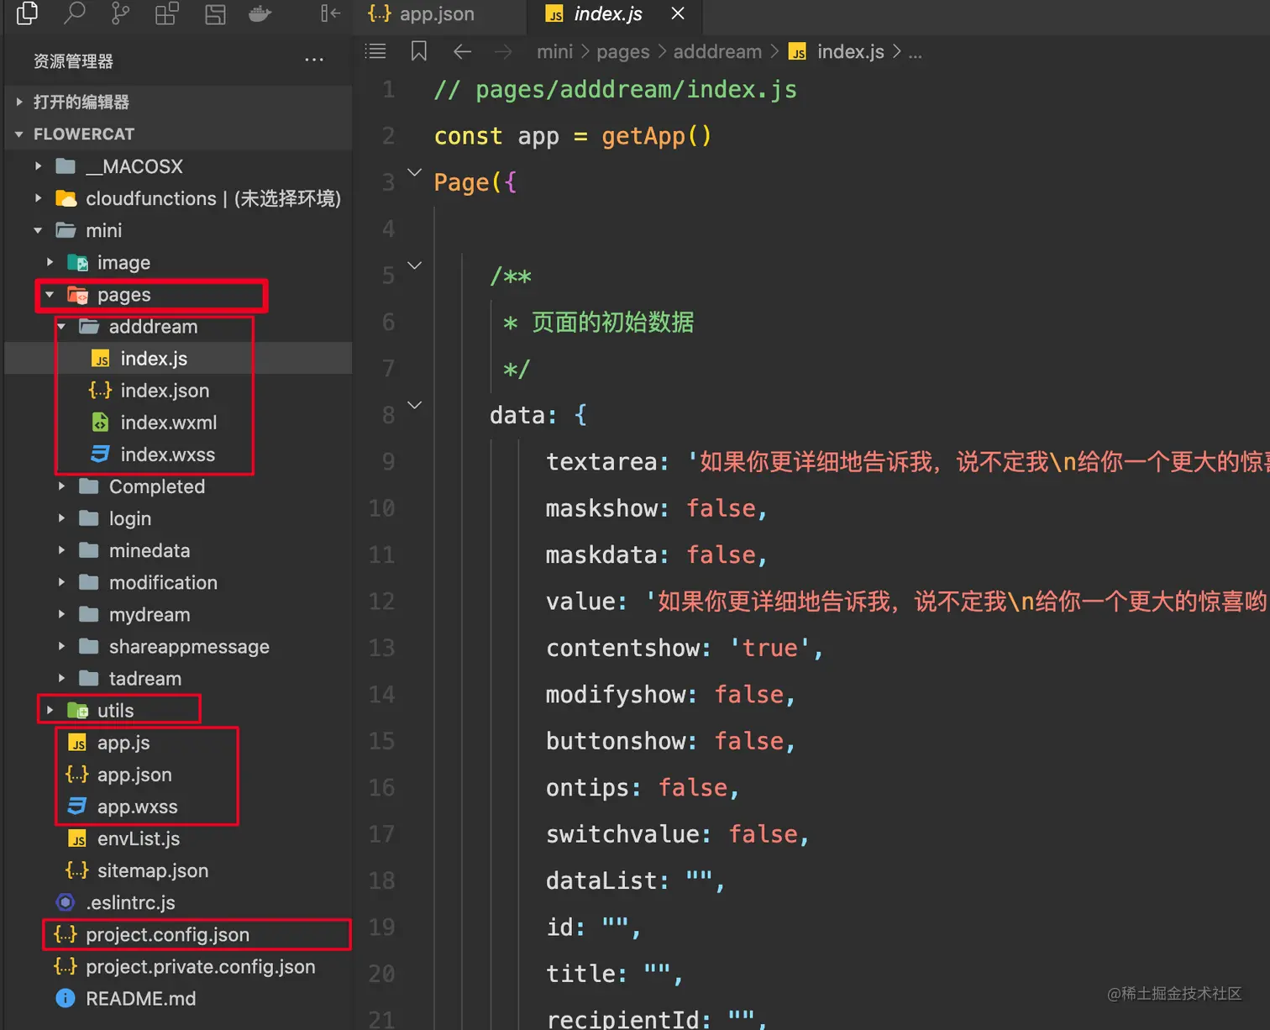Open the Docker whale icon
This screenshot has width=1270, height=1030.
point(260,13)
